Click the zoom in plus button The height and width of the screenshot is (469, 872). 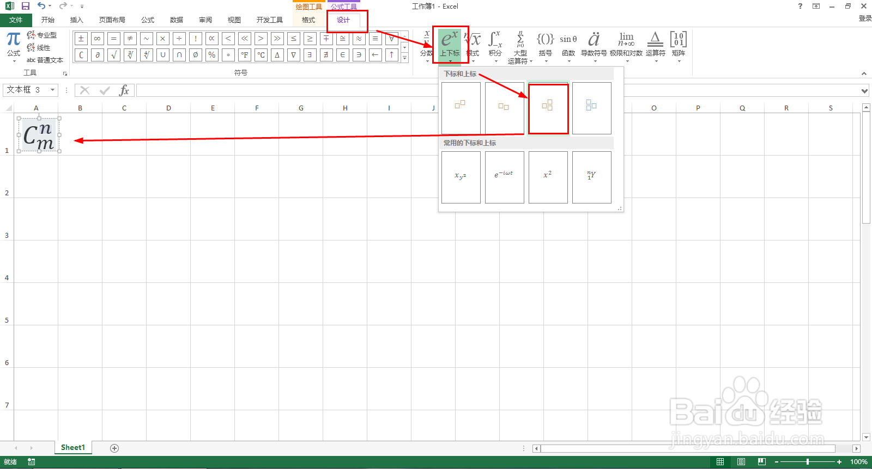click(x=839, y=462)
